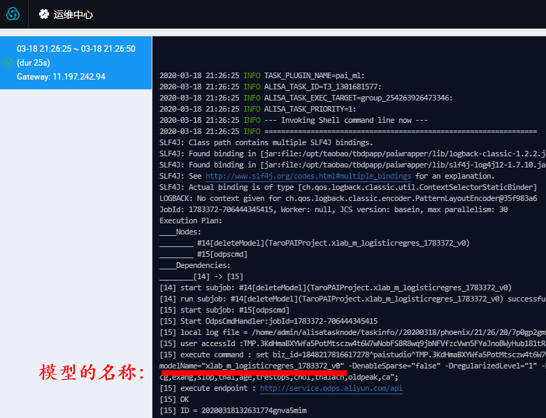546x418 pixels.
Task: Click the slf4j-log4j12 binding log line
Action: [x=352, y=165]
